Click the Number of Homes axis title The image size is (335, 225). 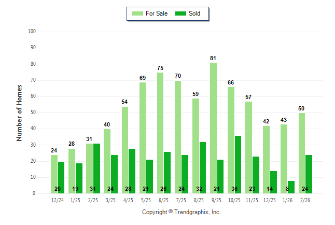click(x=20, y=112)
